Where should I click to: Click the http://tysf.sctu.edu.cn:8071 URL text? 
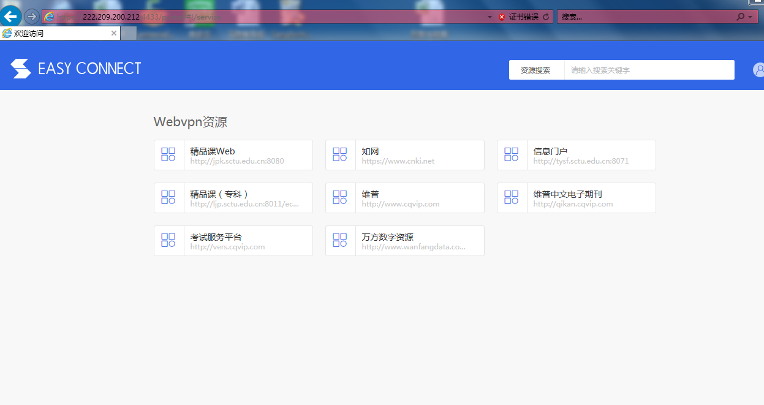pyautogui.click(x=581, y=161)
